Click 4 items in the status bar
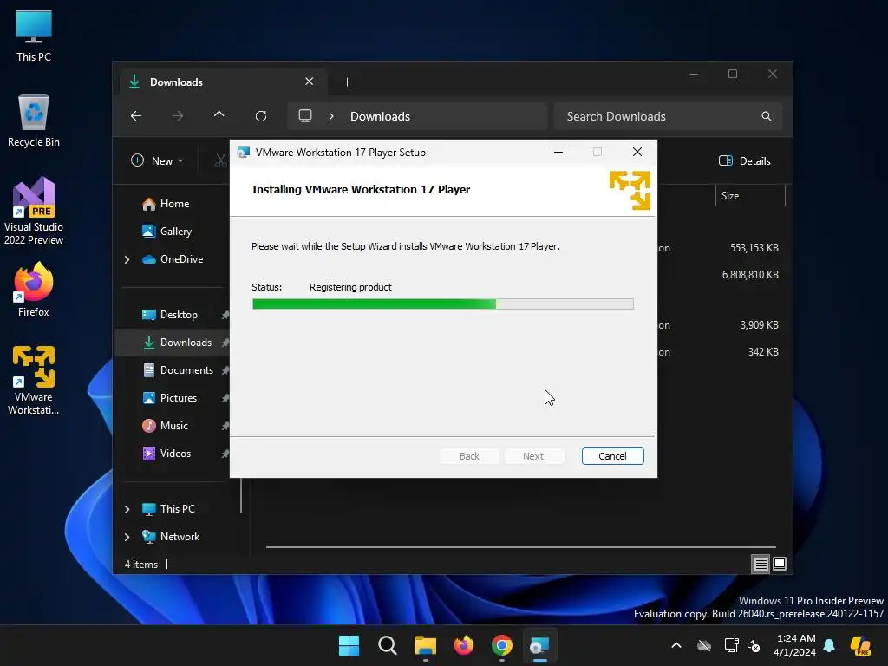The width and height of the screenshot is (888, 666). [141, 564]
